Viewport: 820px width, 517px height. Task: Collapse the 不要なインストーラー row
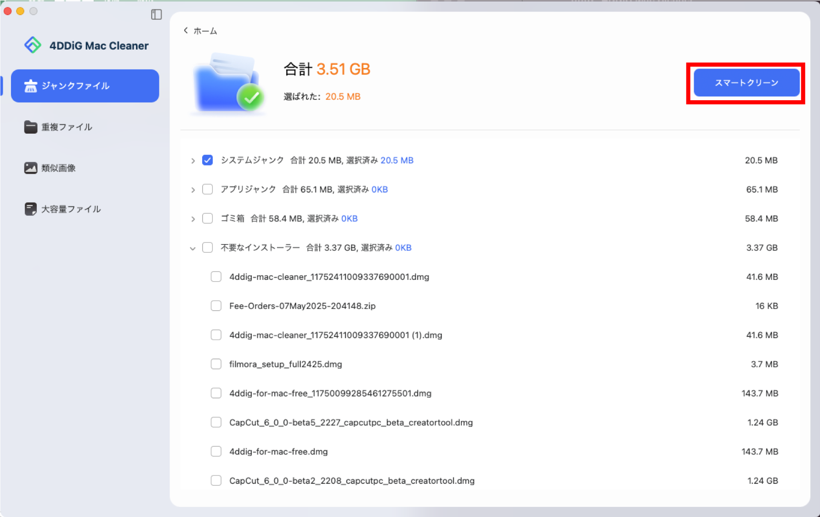point(193,248)
